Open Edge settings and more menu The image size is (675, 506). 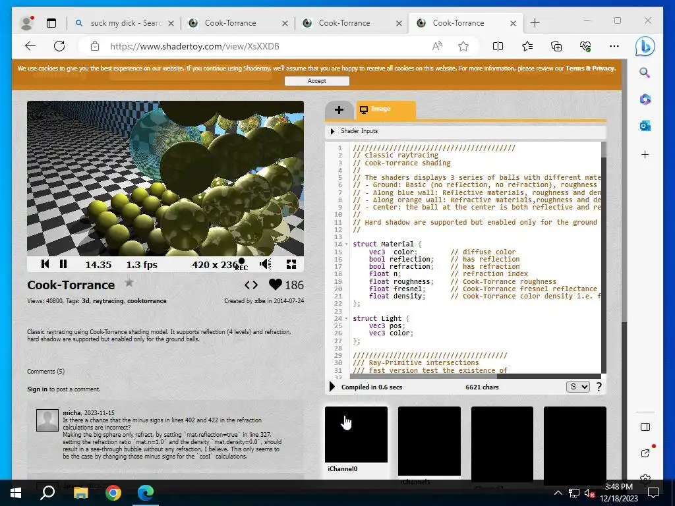[614, 46]
